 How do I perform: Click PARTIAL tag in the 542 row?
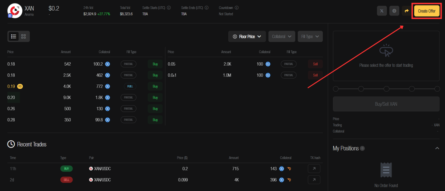pos(128,64)
